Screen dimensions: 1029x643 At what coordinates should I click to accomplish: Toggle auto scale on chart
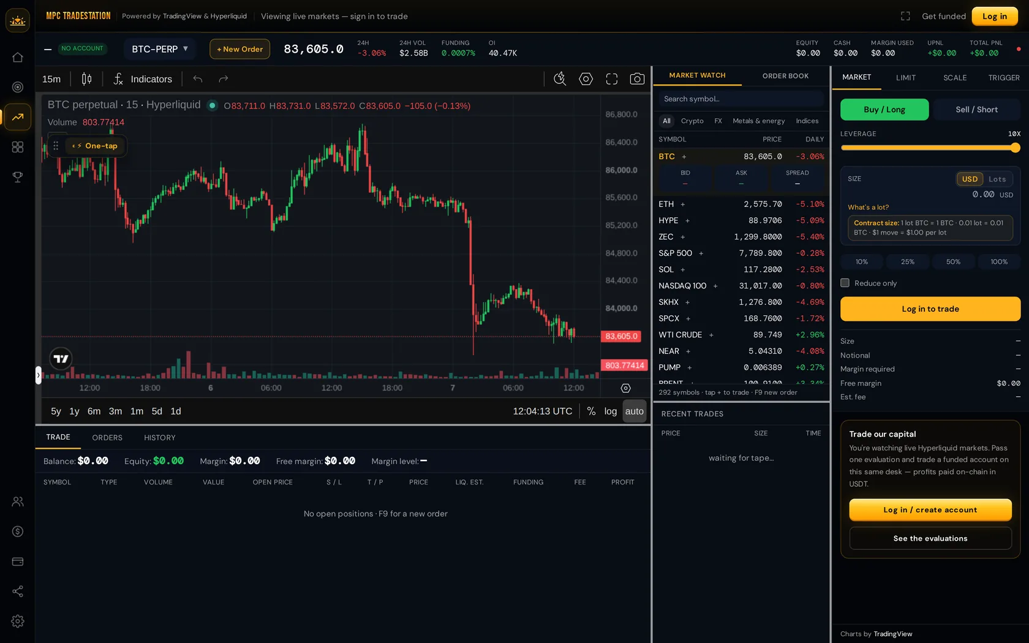coord(635,412)
